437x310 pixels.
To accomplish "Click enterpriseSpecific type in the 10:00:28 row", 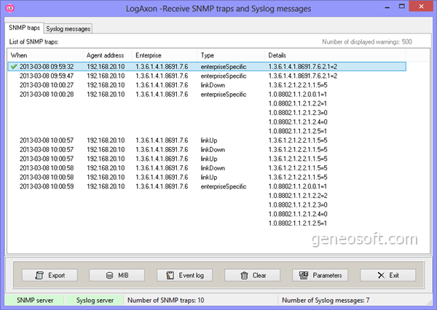I will 224,95.
